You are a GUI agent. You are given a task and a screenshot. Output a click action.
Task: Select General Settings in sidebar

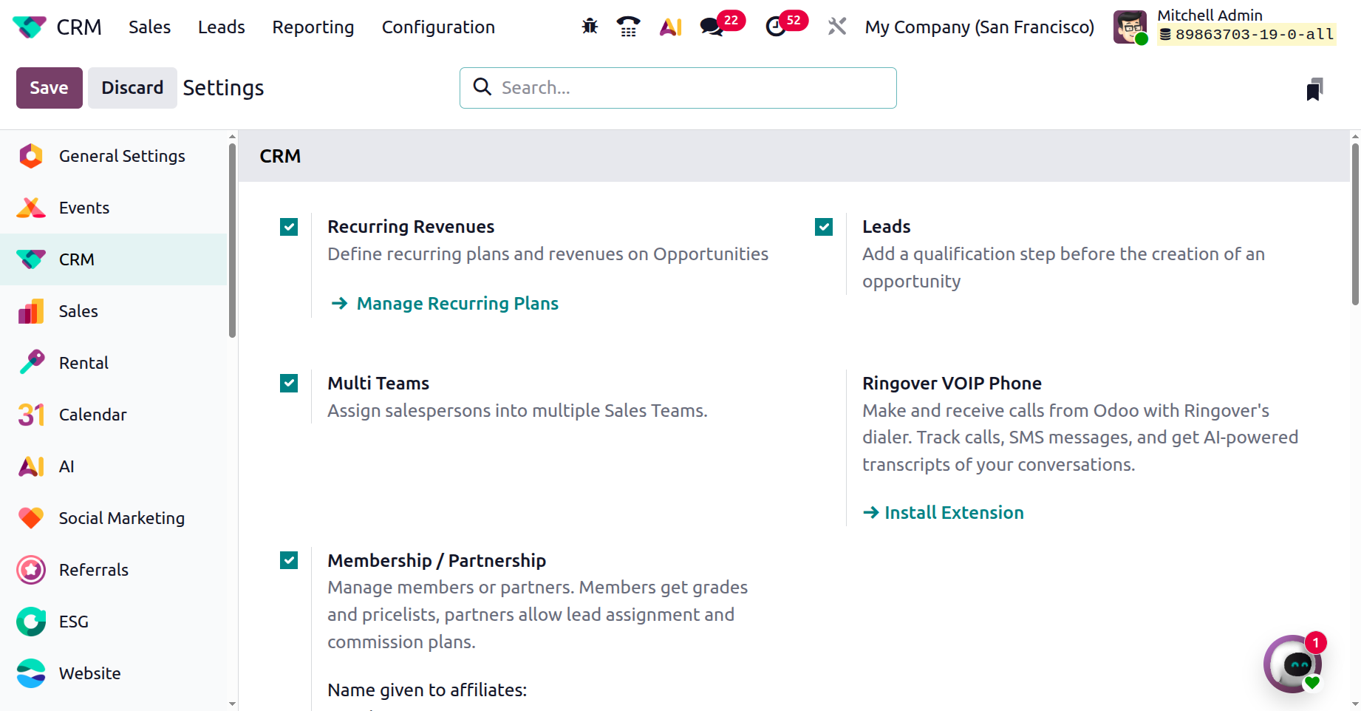pos(122,156)
